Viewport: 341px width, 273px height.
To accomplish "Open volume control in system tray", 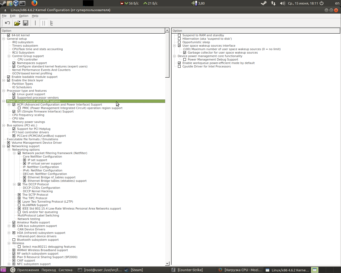I will [283, 3].
